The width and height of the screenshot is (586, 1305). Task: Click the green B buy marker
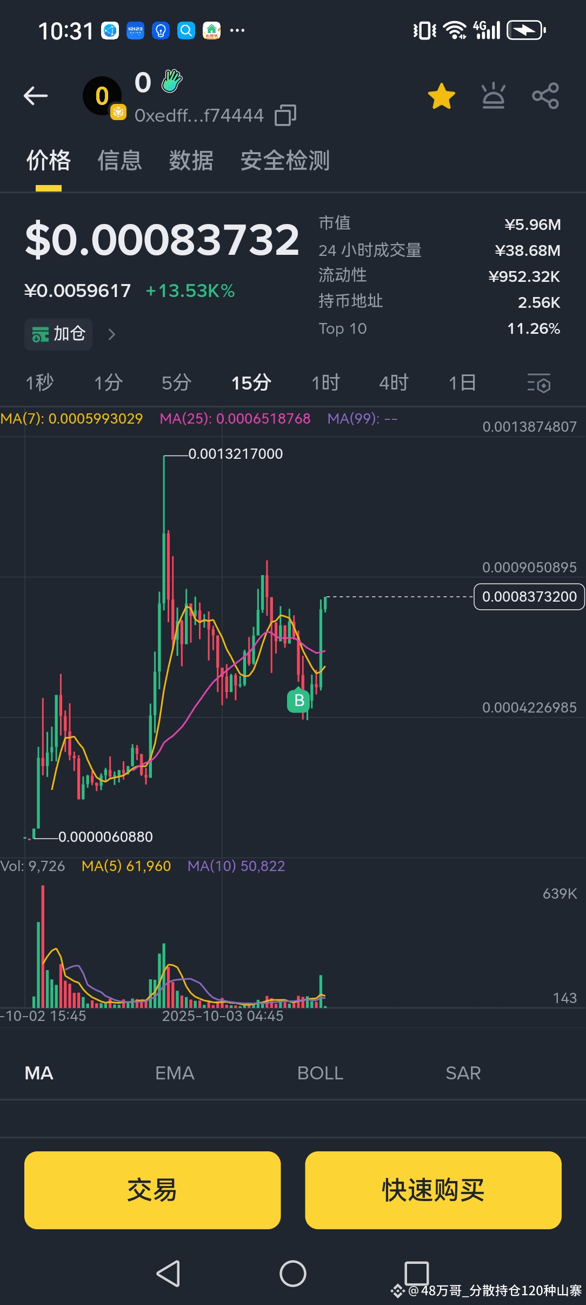tap(299, 701)
